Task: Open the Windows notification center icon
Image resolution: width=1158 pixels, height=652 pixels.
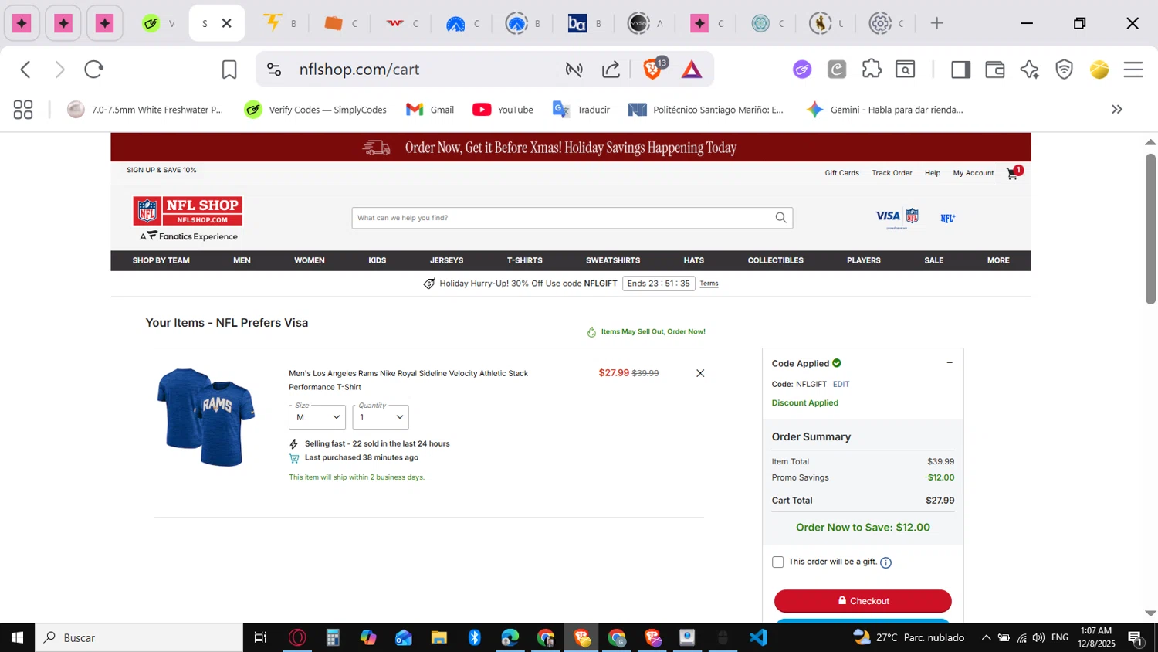Action: click(x=1136, y=637)
